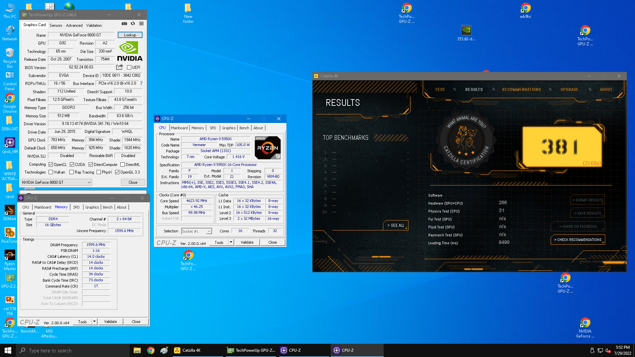
Task: Open the 353.62 NVIDIA driver installer icon
Action: [466, 33]
